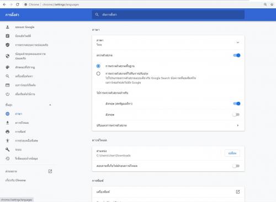
Task: Click the C:\Users downloads path text
Action: [x=114, y=156]
